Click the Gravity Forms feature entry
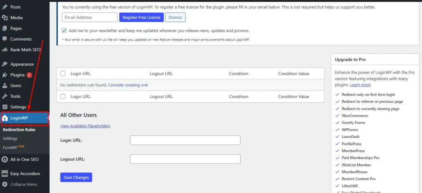Image resolution: width=422 pixels, height=193 pixels. (353, 123)
